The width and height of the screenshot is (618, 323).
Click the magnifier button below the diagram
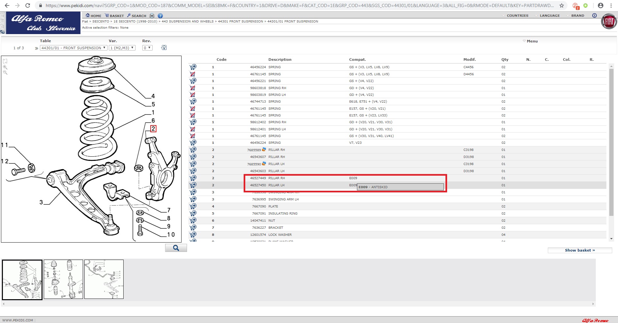(176, 248)
